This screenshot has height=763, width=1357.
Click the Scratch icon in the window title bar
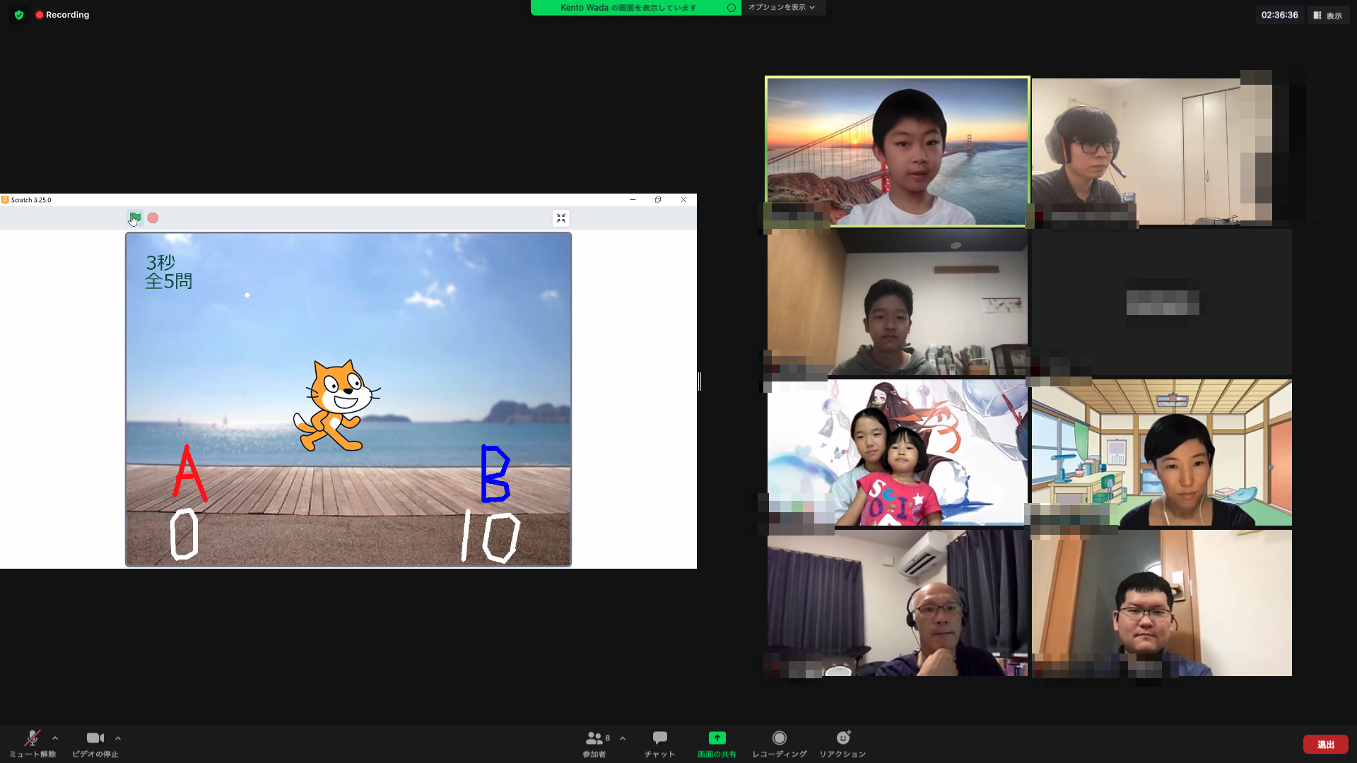(5, 200)
